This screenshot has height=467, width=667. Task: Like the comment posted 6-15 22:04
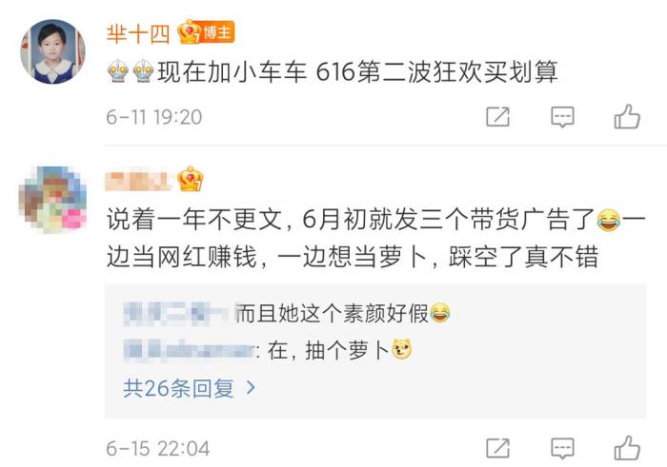[627, 448]
